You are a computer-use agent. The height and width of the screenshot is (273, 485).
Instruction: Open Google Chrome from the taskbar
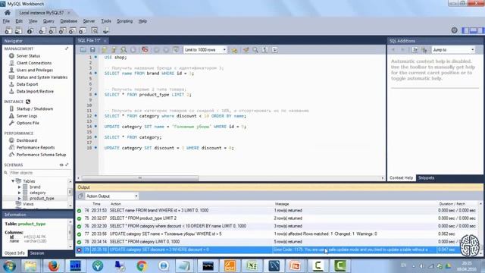[x=142, y=265]
